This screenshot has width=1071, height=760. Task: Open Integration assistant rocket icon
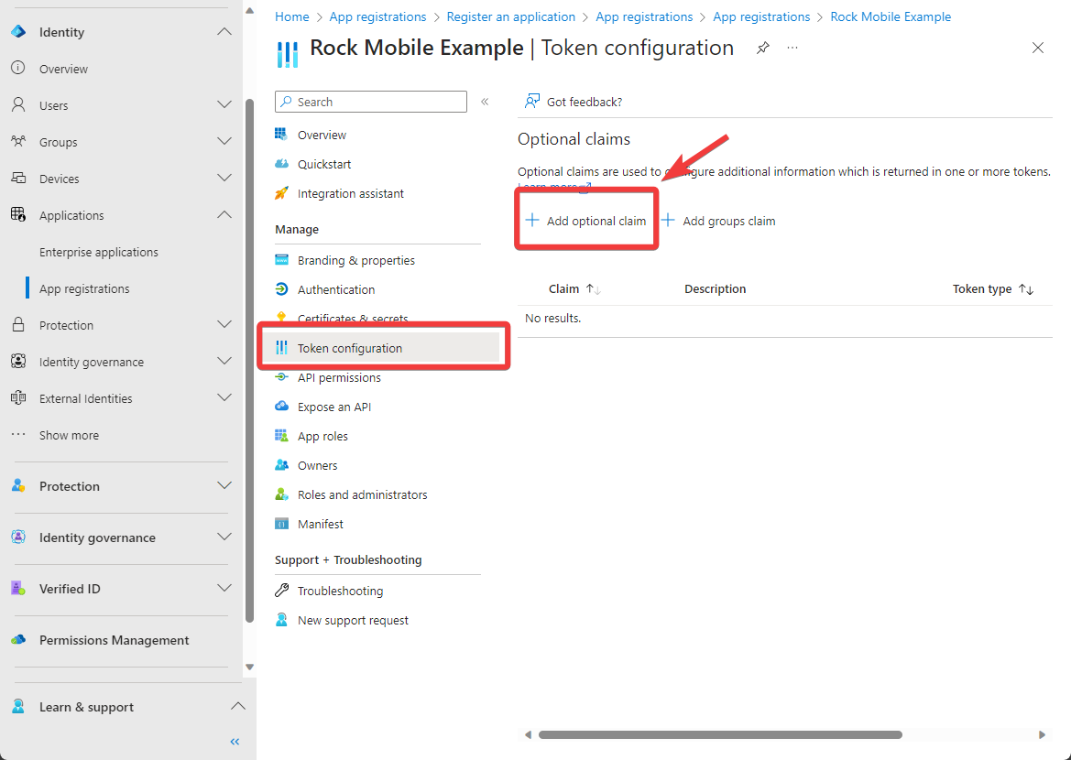click(x=281, y=193)
